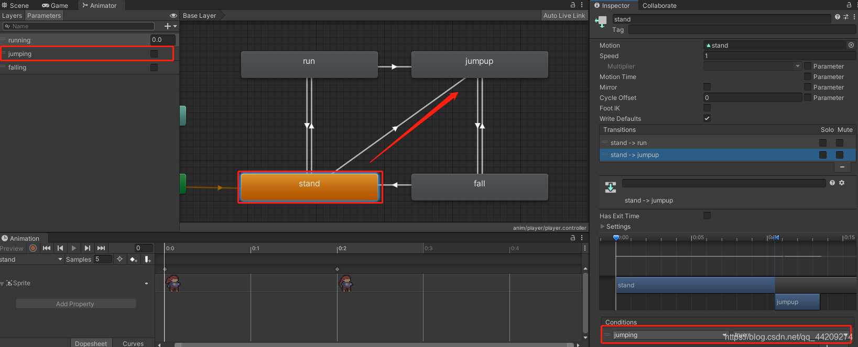Lock the Animation panel
The image size is (858, 347).
pos(573,238)
